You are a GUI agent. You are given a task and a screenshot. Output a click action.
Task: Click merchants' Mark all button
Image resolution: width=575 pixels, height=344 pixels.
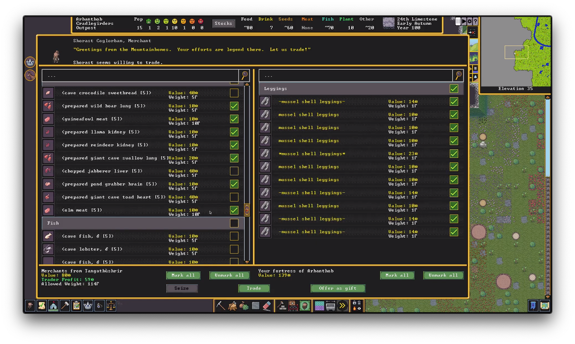coord(183,275)
